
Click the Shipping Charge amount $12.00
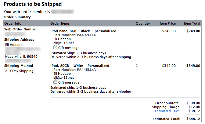pos(194,107)
